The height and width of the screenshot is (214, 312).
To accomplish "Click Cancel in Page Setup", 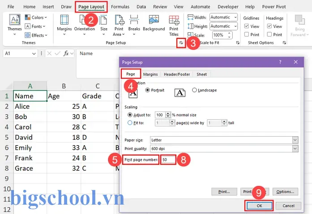I will (x=288, y=206).
